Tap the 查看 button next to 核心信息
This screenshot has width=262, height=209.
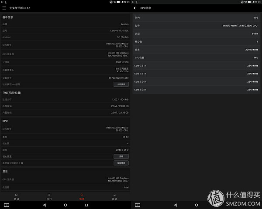pos(121,156)
